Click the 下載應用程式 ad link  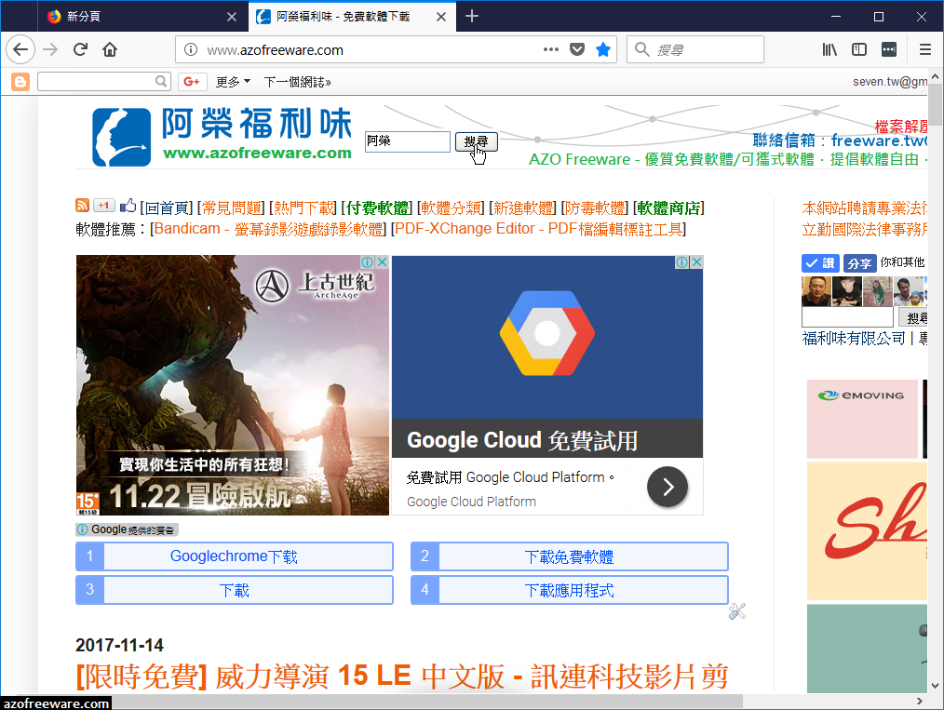569,590
